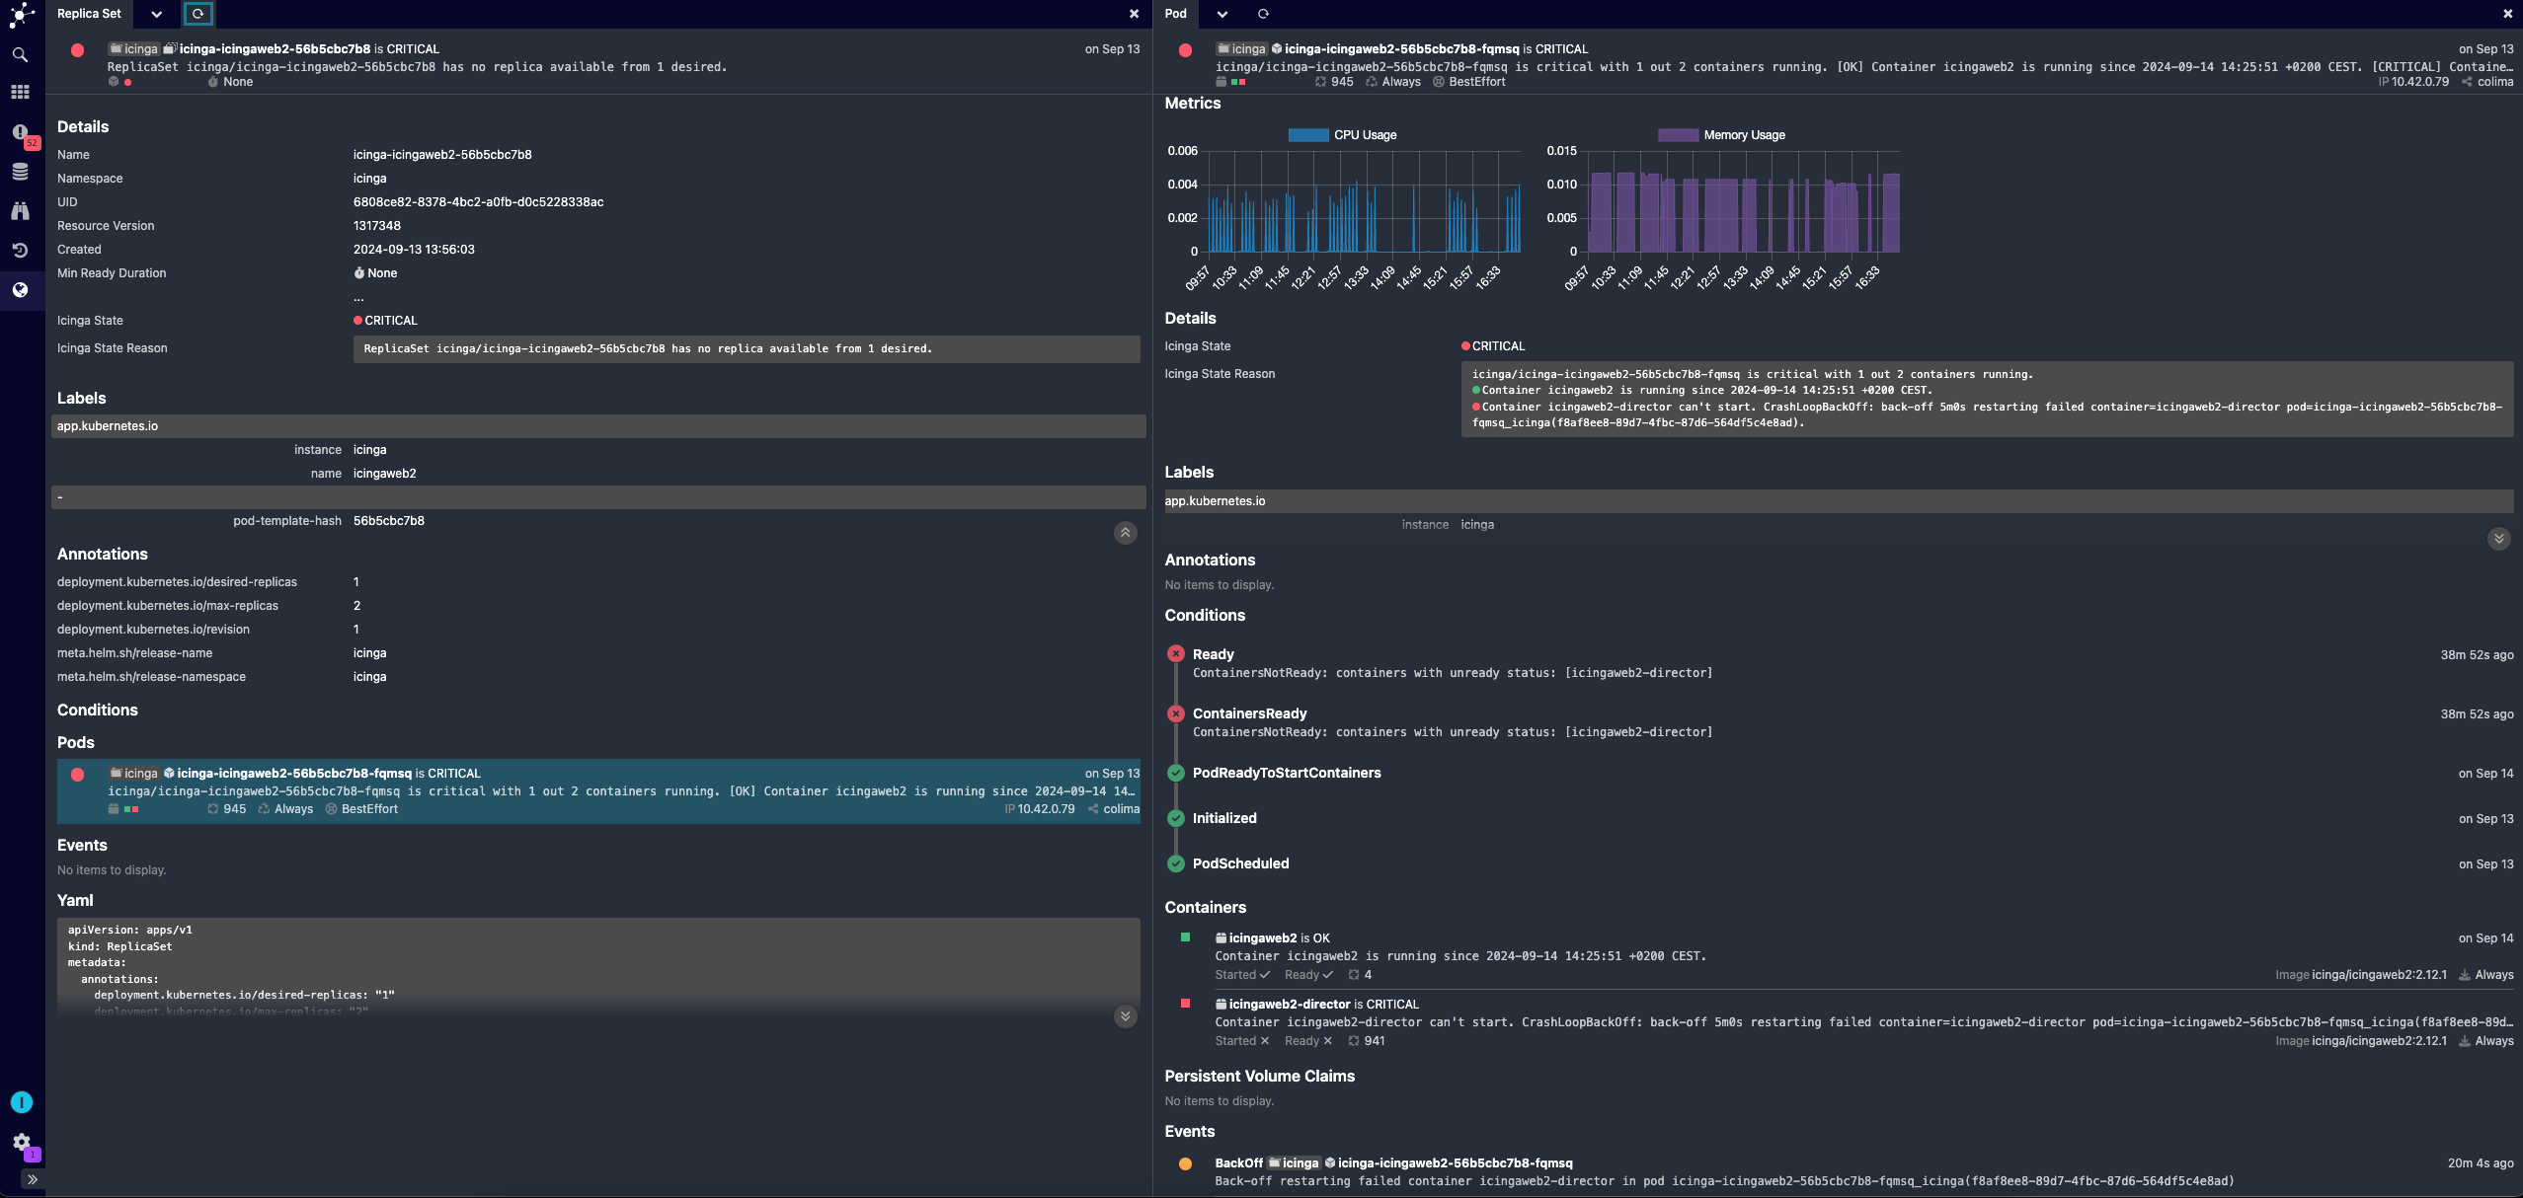This screenshot has width=2523, height=1198.
Task: Click the meta.helm.sh/release-name annotation
Action: point(134,652)
